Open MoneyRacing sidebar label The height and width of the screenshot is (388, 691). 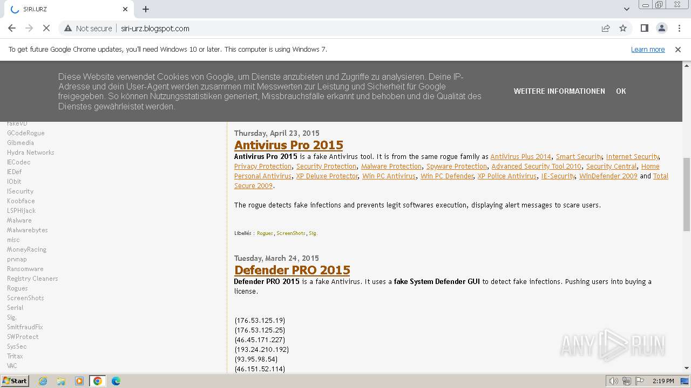[x=27, y=250]
